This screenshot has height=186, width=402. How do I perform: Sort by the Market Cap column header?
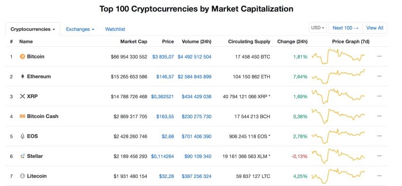click(x=134, y=42)
